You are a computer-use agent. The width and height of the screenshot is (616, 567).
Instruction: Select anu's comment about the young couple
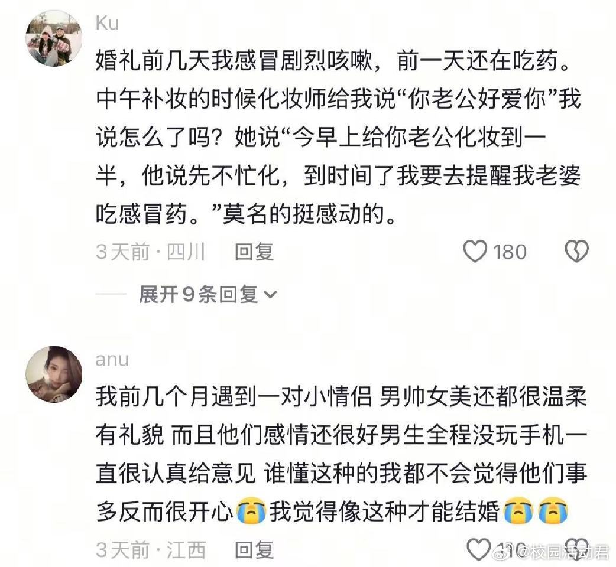tap(341, 454)
